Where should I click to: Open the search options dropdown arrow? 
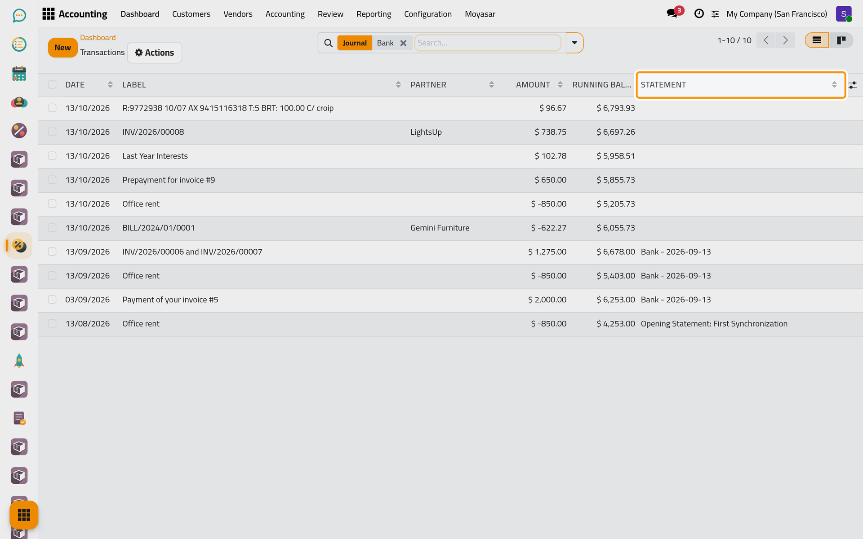(x=574, y=43)
